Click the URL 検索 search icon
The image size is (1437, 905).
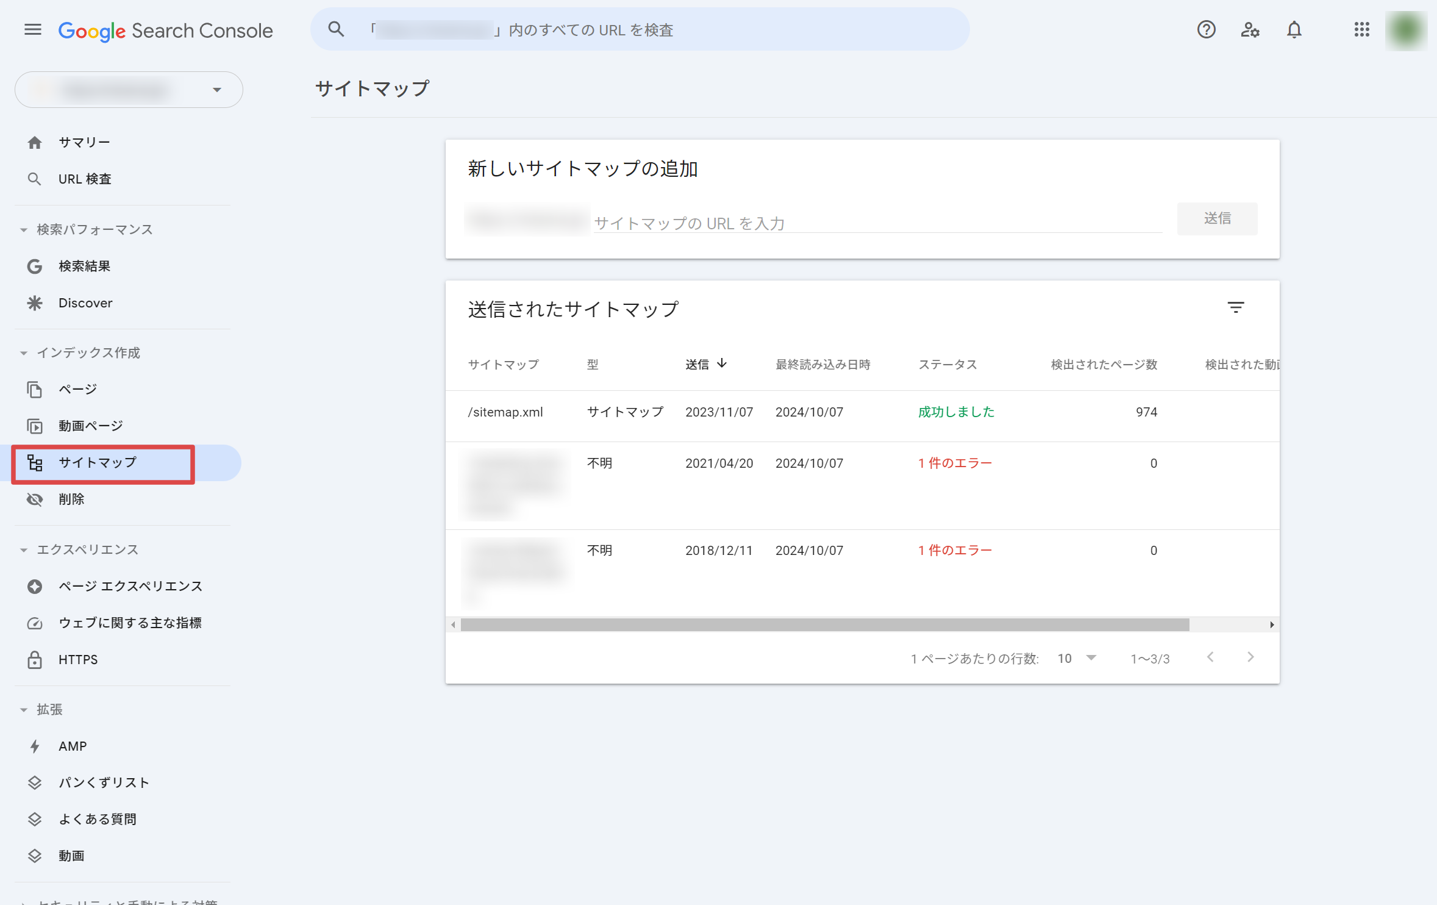pos(34,179)
